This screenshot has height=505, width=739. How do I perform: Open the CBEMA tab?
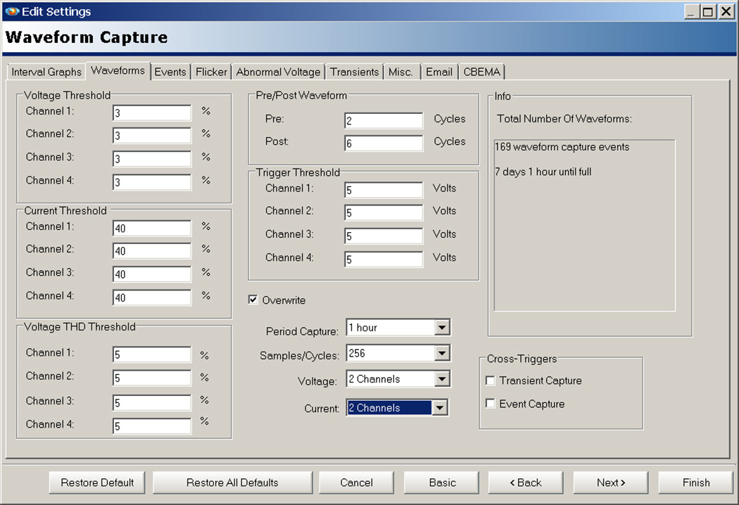point(482,71)
